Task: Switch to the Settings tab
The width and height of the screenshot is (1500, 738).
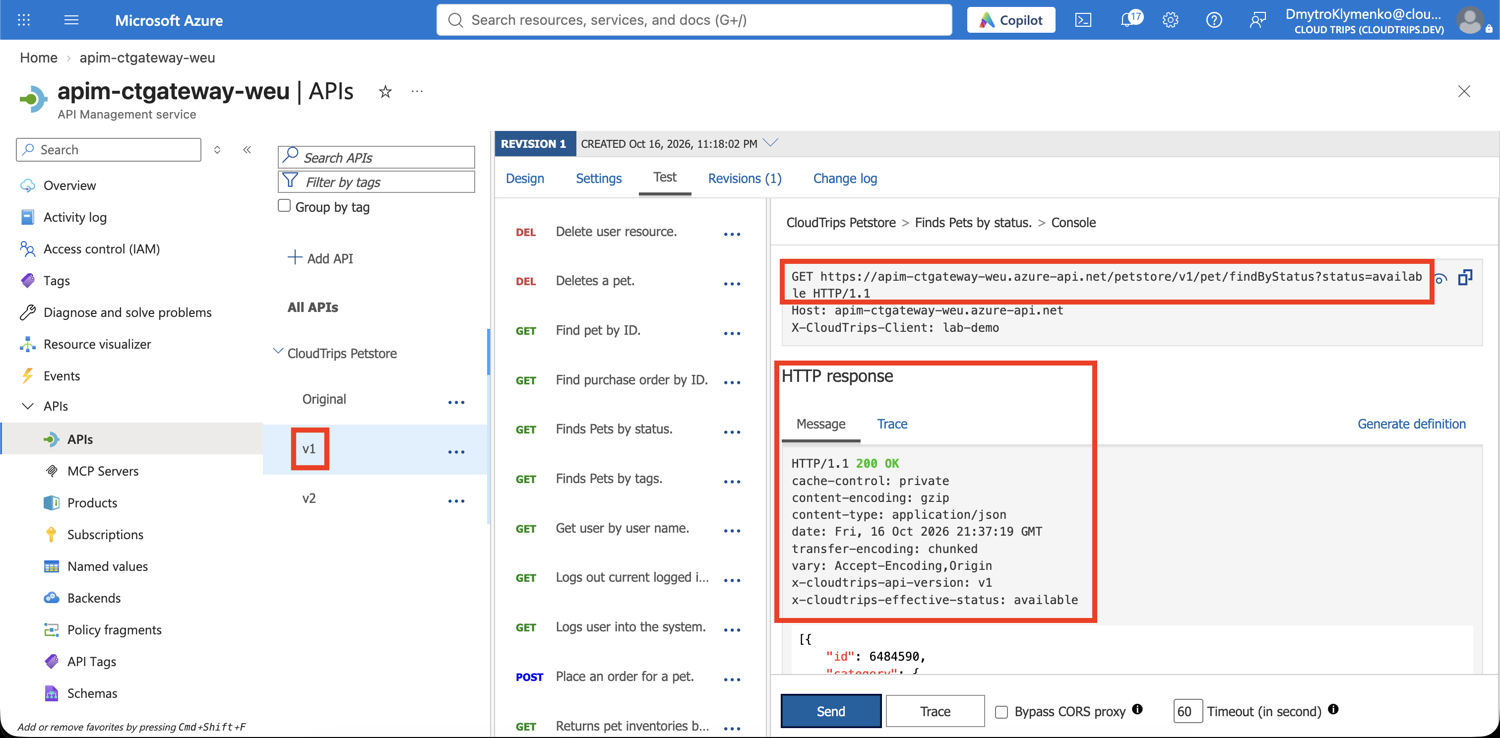Action: [599, 179]
